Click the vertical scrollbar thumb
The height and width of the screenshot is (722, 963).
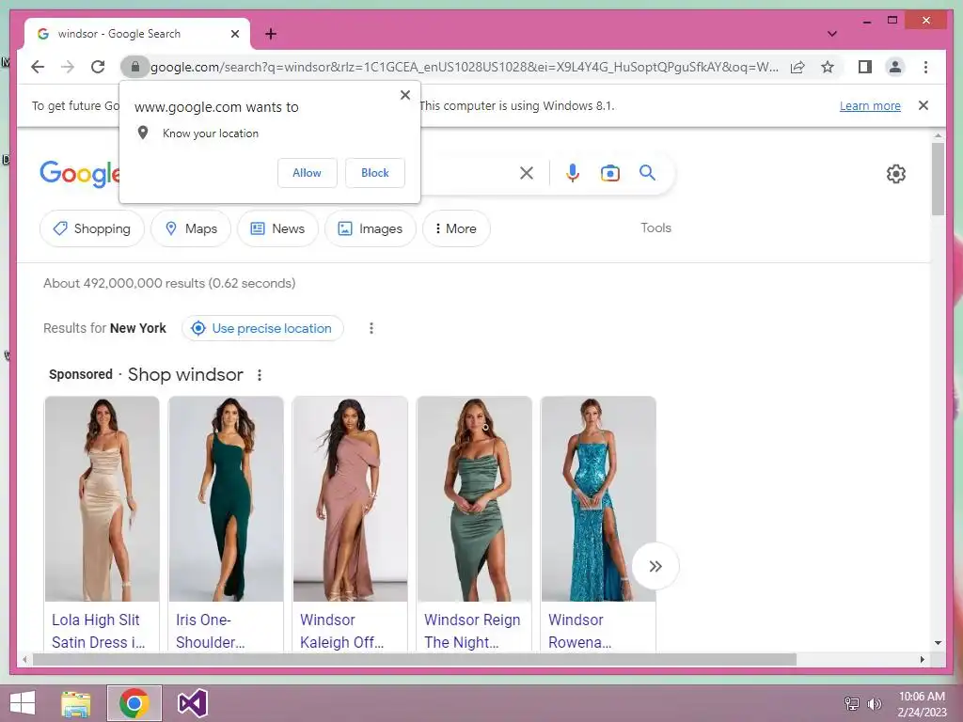pos(938,179)
